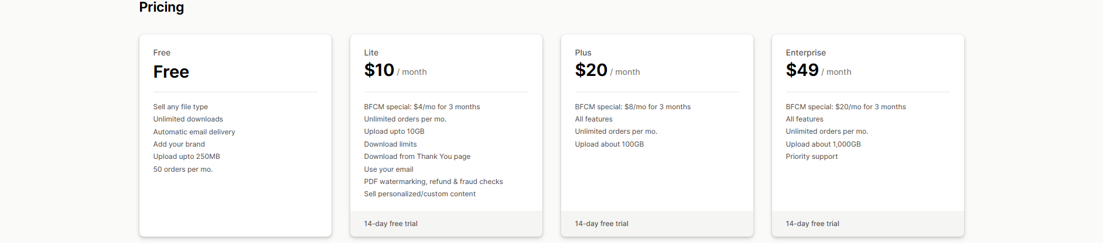Image resolution: width=1103 pixels, height=243 pixels.
Task: Click Enterprise plan's 14-day free trial
Action: tap(812, 224)
